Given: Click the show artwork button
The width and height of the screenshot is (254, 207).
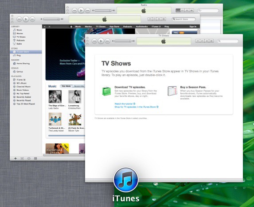Looking at the screenshot, I should [35, 158].
